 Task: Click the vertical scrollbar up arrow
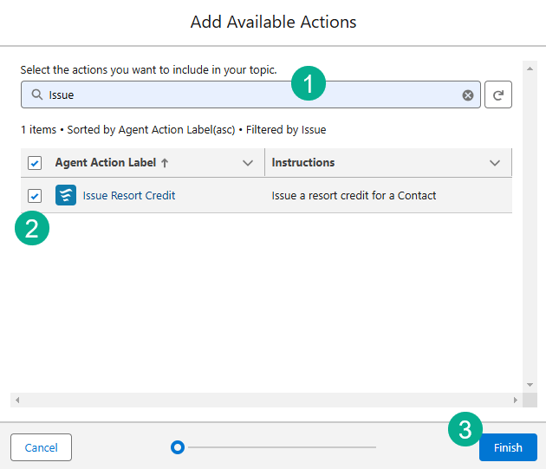pyautogui.click(x=530, y=68)
